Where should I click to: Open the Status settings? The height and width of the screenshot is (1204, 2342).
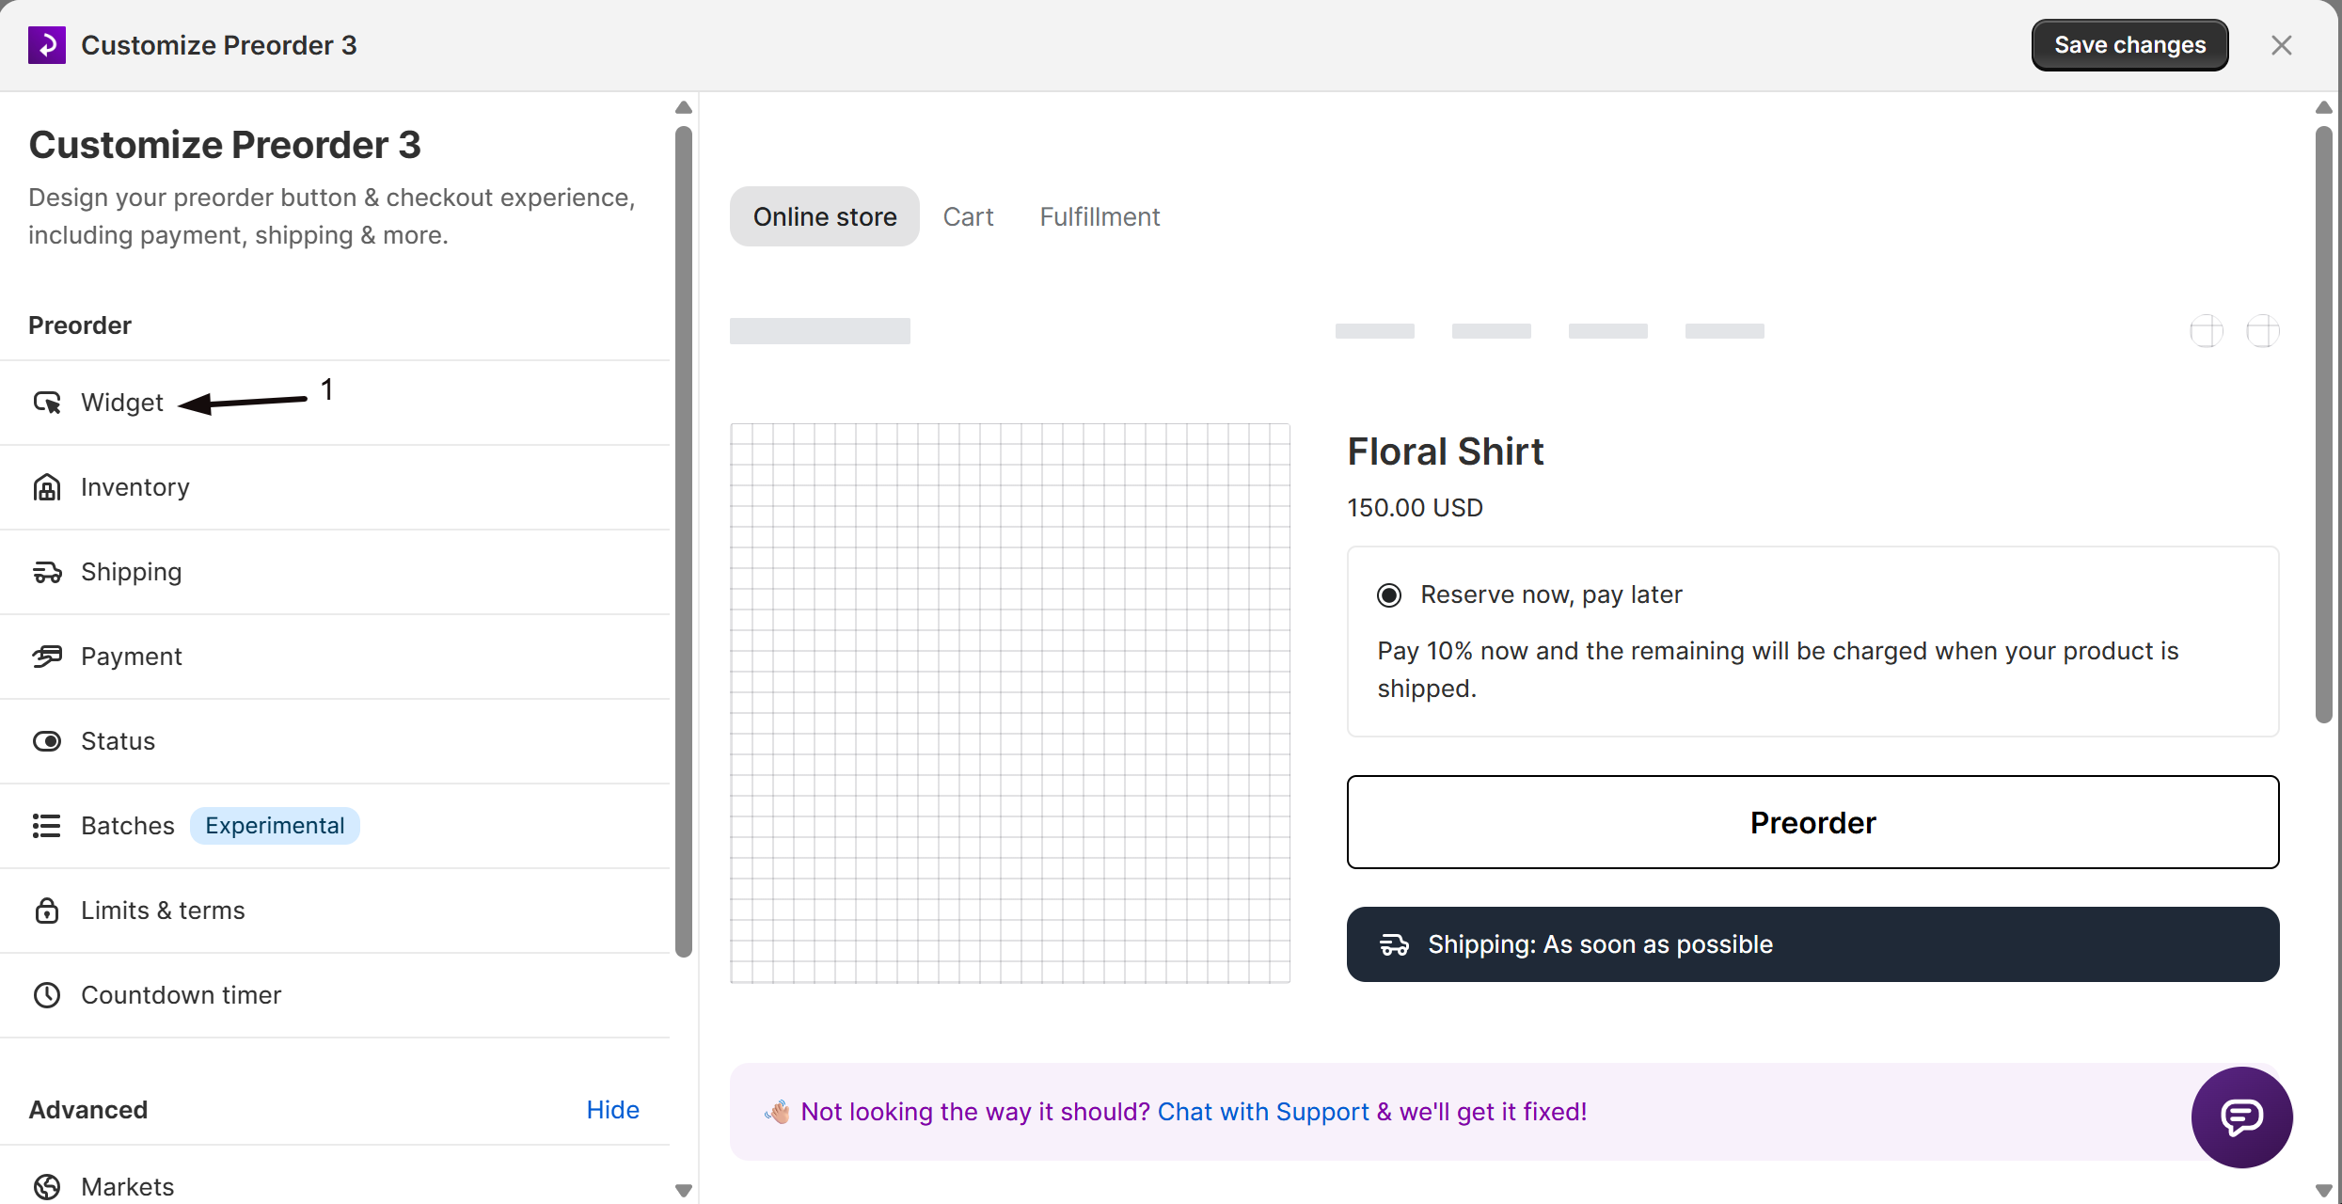335,741
